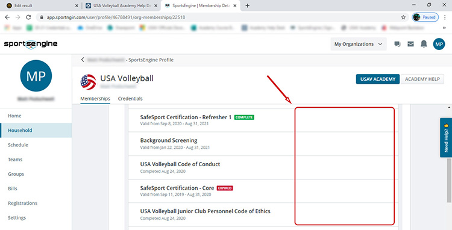Viewport: 452px width, 230px height.
Task: Click SafeSport Certification - Core row
Action: point(263,191)
